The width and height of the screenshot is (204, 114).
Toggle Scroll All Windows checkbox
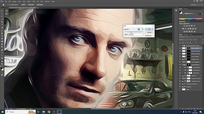click(x=8, y=5)
